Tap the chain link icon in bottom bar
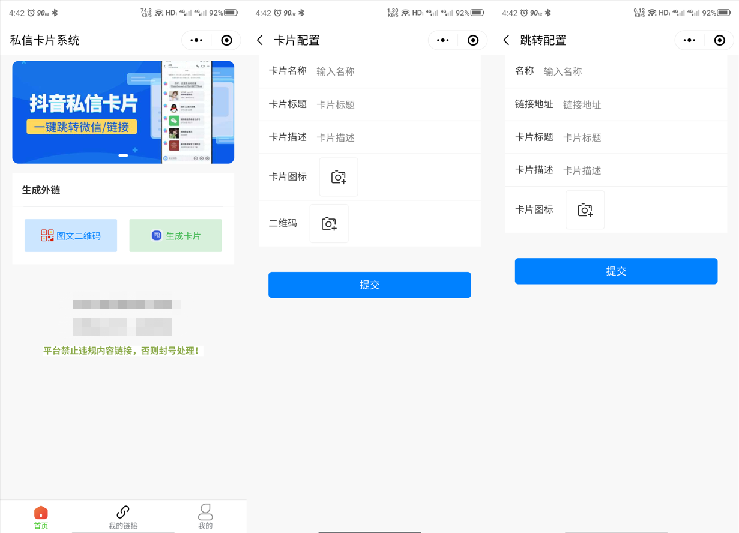The width and height of the screenshot is (739, 533). click(x=123, y=512)
